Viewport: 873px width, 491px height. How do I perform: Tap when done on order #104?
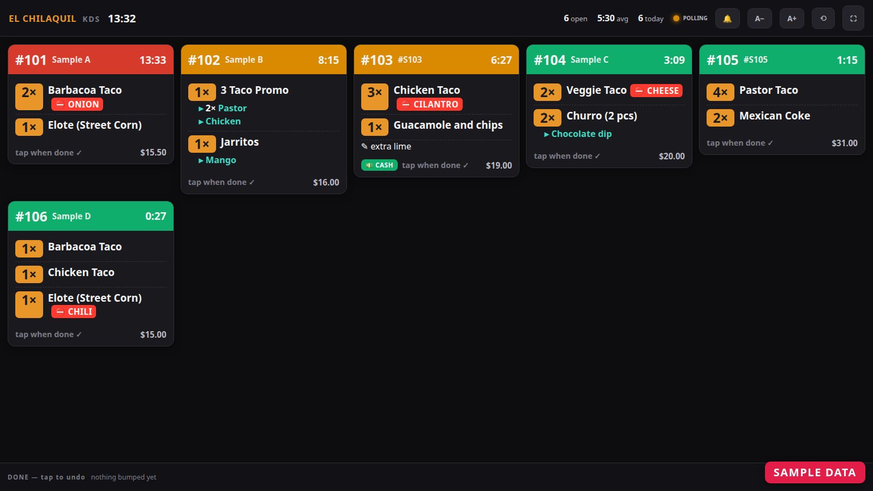coord(567,156)
